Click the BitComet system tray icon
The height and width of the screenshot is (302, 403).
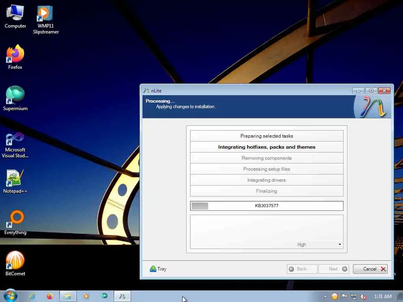(x=335, y=296)
